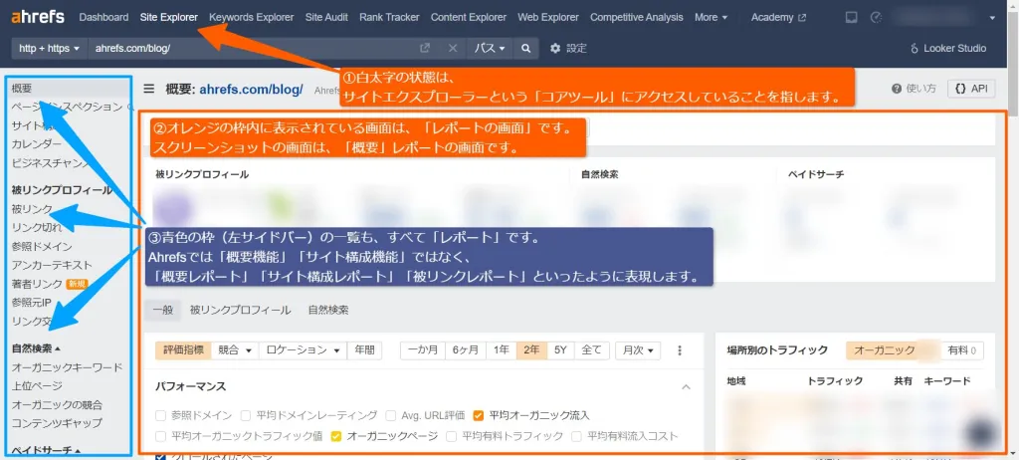Open アンカーテキスト report in sidebar
This screenshot has width=1019, height=460.
(52, 266)
